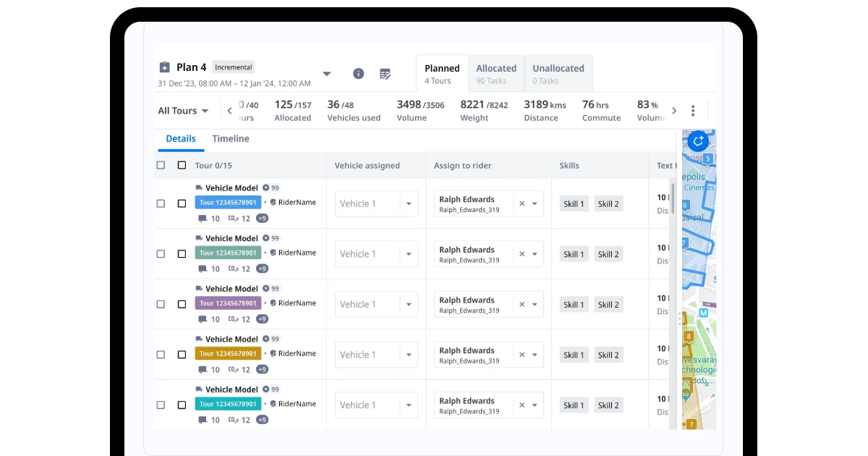
Task: Tick the light gray header checkbox in first column
Action: tap(161, 165)
